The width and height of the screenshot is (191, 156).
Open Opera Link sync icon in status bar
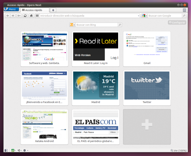coord(13,150)
